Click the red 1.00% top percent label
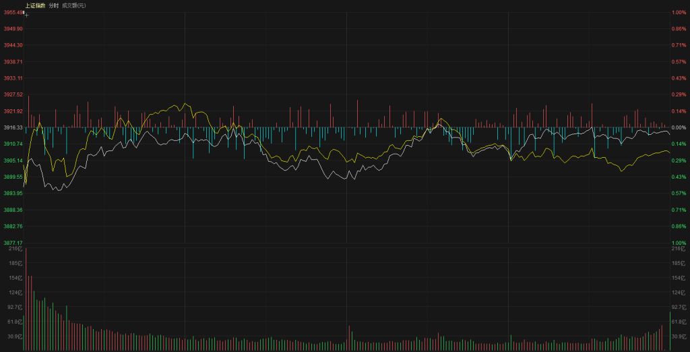690x352 pixels. 678,12
